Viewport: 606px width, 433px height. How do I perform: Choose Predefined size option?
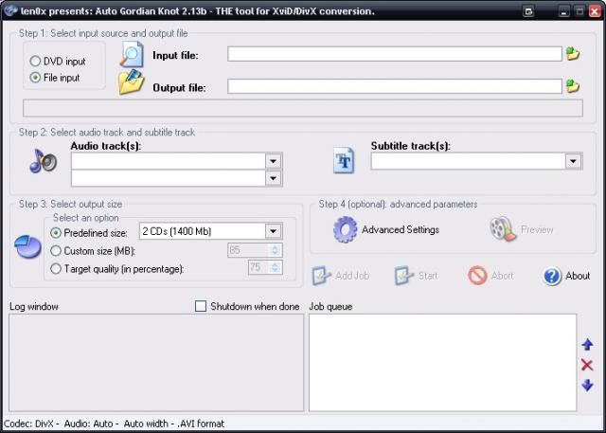click(x=56, y=233)
